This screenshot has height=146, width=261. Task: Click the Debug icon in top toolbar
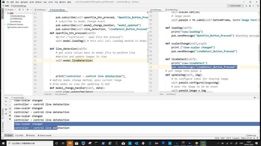tap(250, 6)
